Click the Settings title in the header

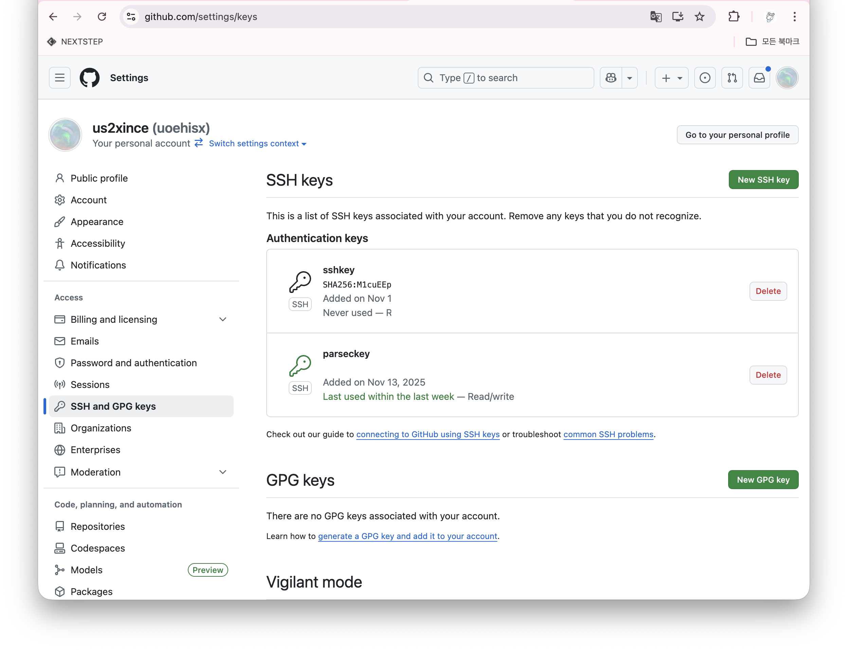pyautogui.click(x=129, y=78)
